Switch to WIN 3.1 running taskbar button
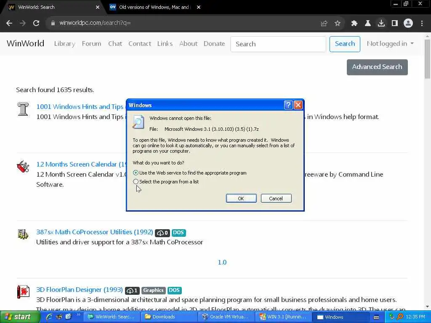The width and height of the screenshot is (431, 323). (x=284, y=317)
